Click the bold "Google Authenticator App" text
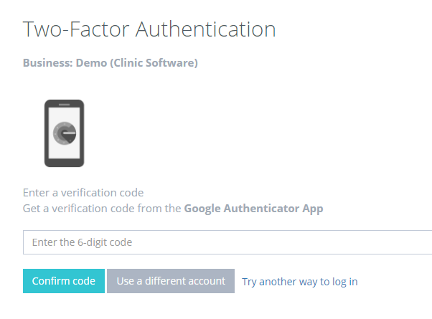The image size is (432, 319). tap(253, 209)
